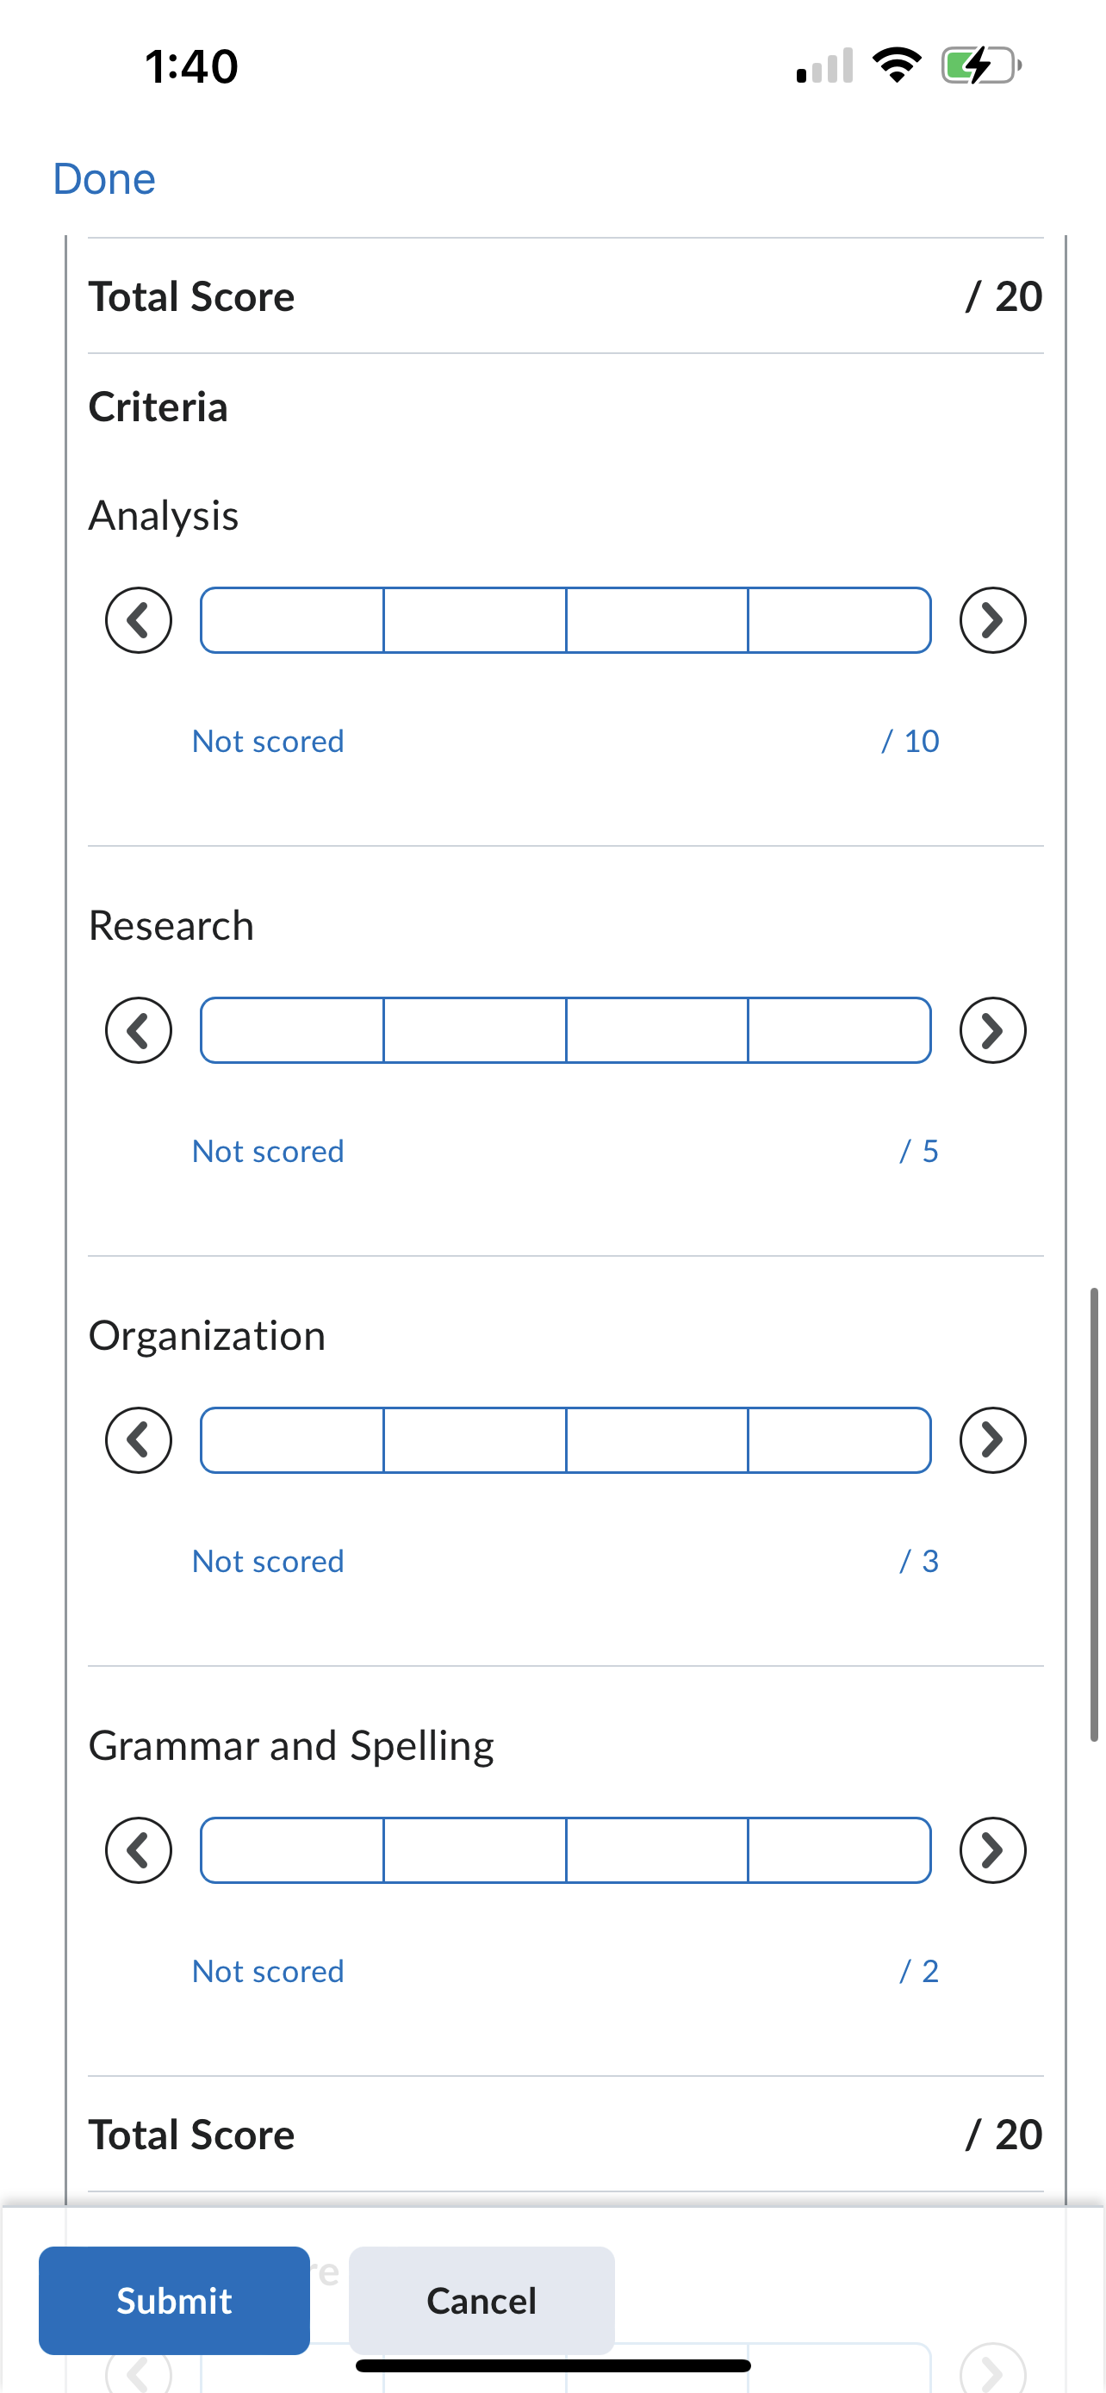The width and height of the screenshot is (1106, 2393).
Task: Click the page scrollbar on the right edge
Action: (1094, 1514)
